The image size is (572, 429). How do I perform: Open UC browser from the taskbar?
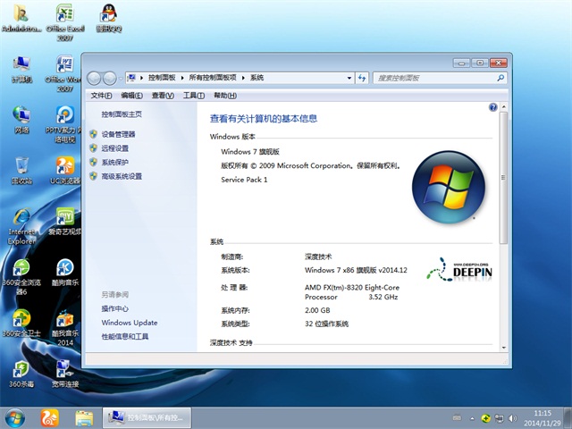pyautogui.click(x=50, y=418)
